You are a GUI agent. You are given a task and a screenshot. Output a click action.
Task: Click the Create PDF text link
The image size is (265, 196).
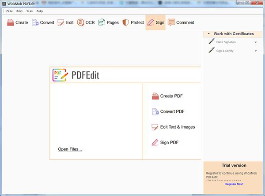click(x=171, y=96)
